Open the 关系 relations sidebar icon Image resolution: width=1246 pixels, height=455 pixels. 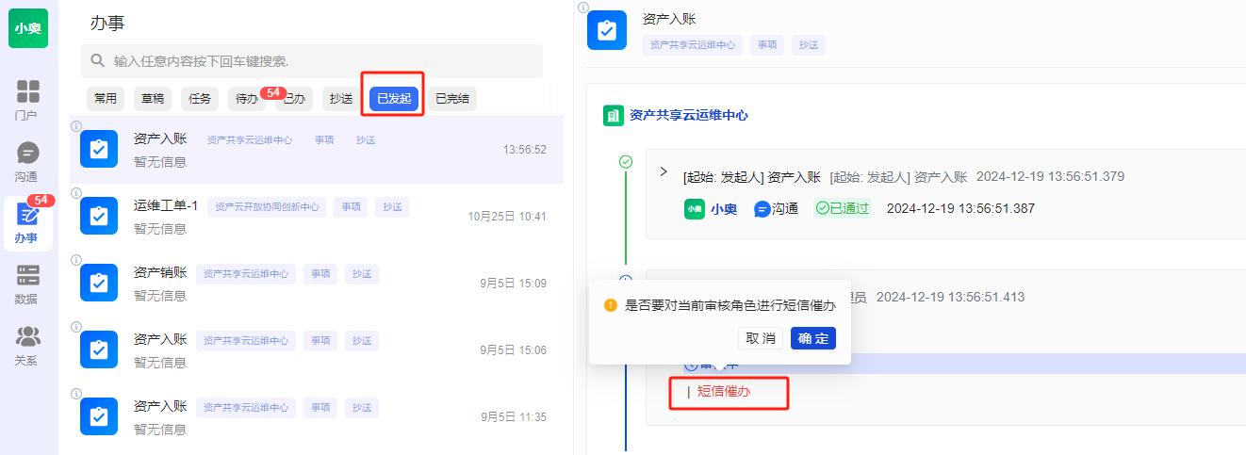click(27, 345)
